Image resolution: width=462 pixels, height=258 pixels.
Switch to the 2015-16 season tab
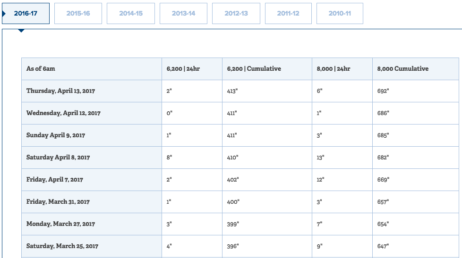[78, 14]
